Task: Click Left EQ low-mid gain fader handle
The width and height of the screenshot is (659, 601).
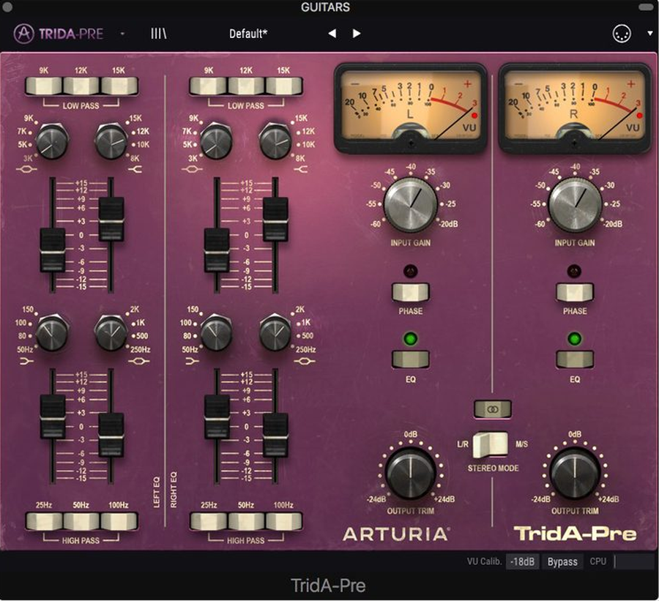Action: (x=111, y=435)
